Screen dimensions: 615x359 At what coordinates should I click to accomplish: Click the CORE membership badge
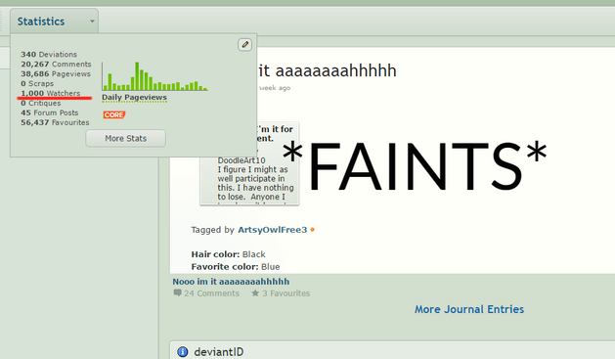point(114,114)
